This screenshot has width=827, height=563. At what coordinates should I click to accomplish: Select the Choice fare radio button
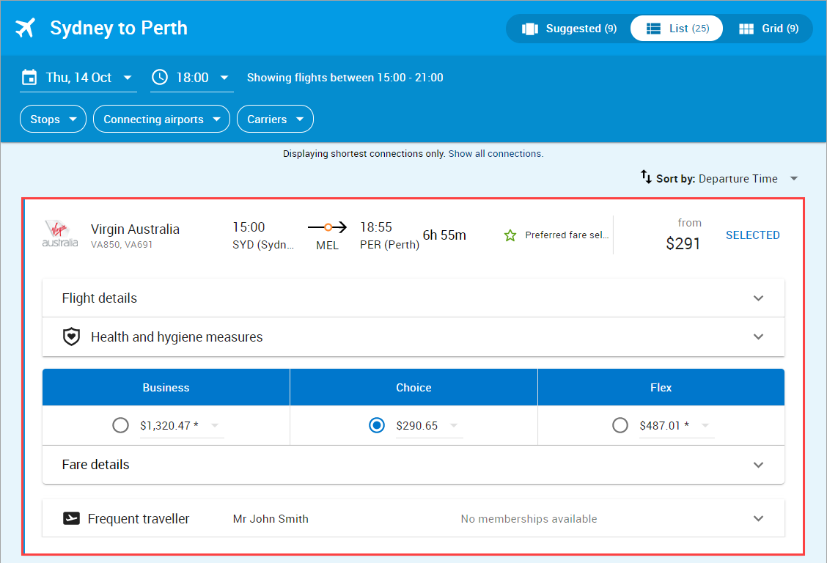coord(377,425)
